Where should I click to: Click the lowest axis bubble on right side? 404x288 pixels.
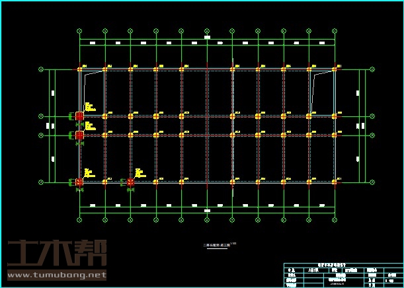click(372, 182)
